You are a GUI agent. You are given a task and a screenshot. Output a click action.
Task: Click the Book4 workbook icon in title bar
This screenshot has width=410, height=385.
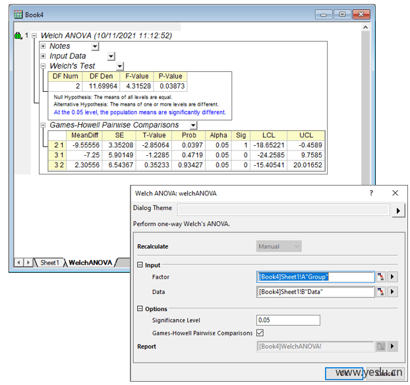point(18,15)
